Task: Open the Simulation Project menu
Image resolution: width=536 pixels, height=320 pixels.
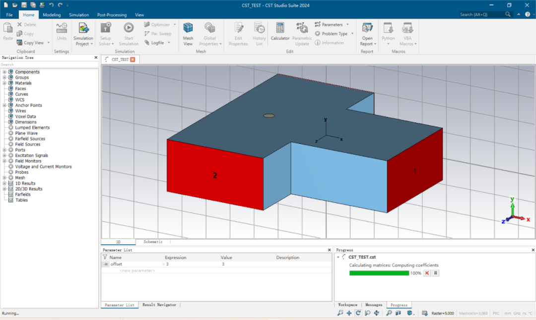Action: (83, 34)
